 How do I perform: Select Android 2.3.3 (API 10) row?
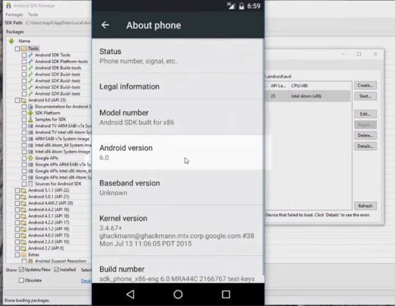(49, 242)
